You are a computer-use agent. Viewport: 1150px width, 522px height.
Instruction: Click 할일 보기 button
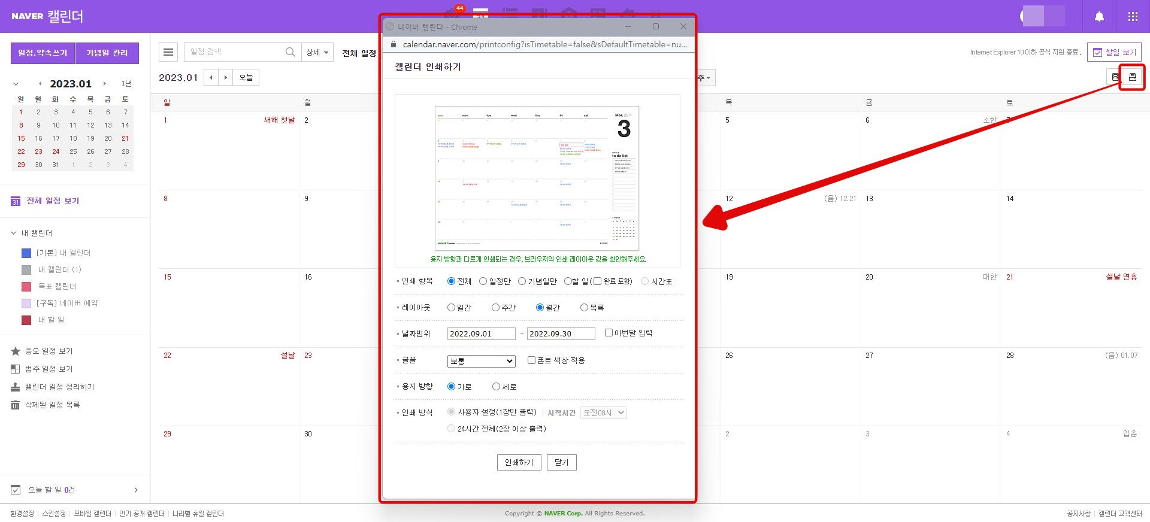[1114, 53]
